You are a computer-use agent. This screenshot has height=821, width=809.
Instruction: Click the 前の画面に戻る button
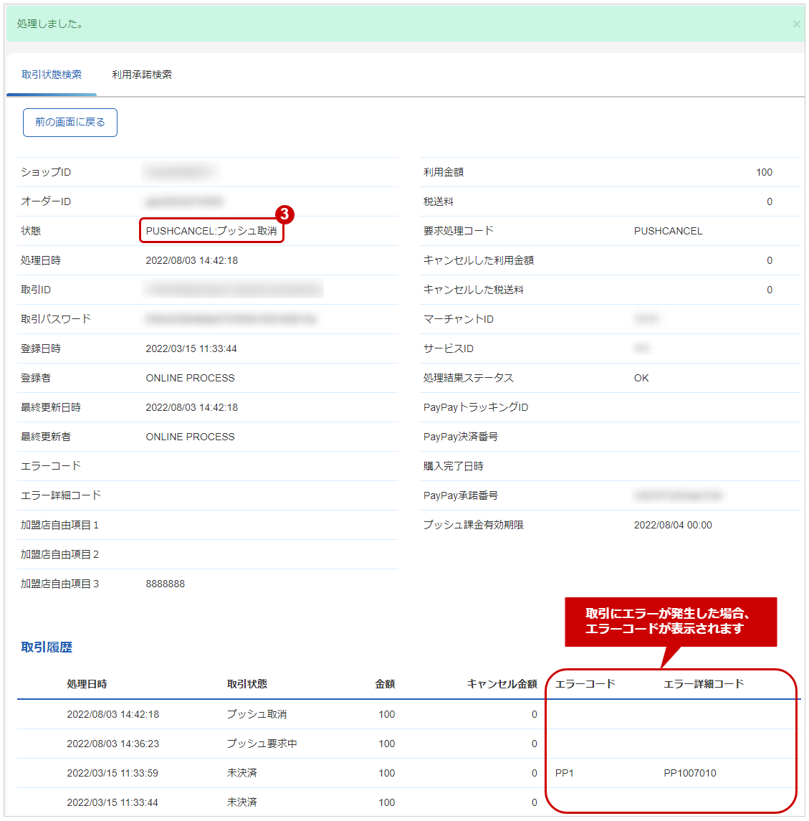tap(70, 123)
